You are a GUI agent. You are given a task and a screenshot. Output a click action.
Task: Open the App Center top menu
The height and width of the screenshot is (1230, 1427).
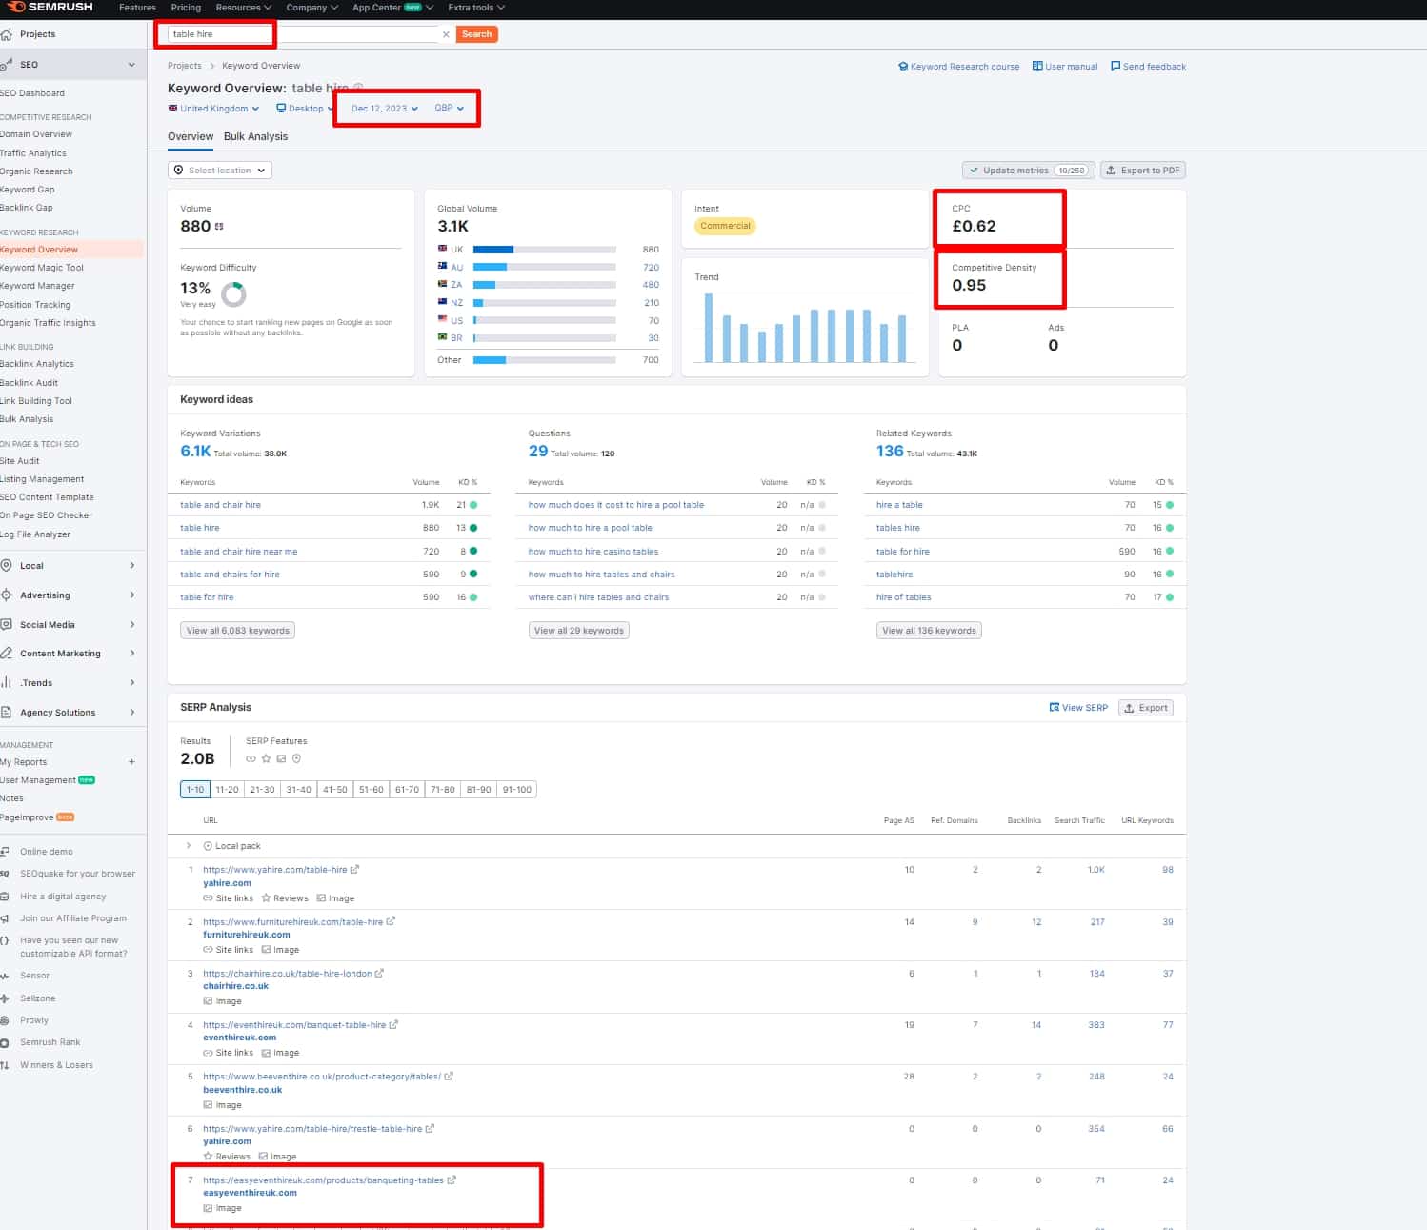click(x=392, y=8)
